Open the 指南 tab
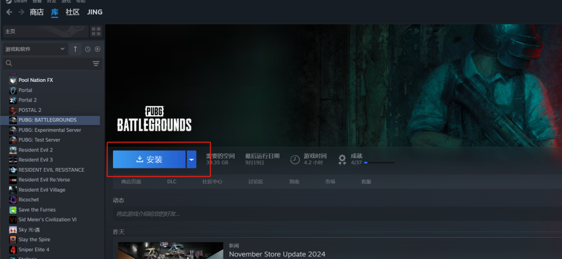562x259 pixels. coord(294,182)
